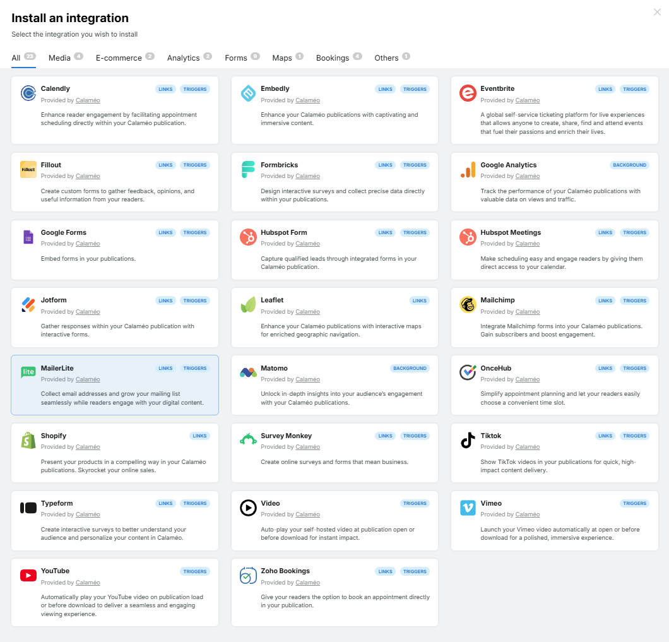Select the Typeform card title

click(x=57, y=503)
